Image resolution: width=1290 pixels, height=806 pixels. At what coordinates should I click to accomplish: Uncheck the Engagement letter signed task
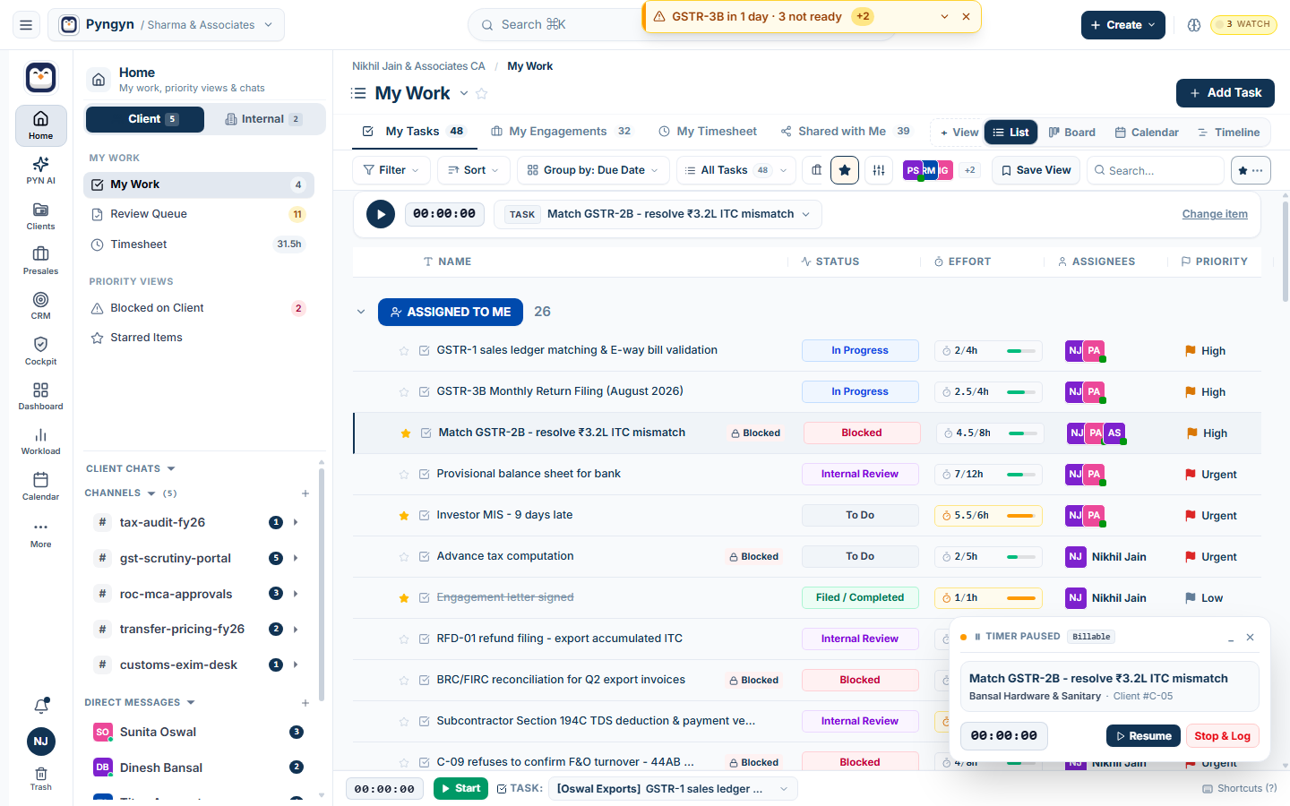(425, 598)
